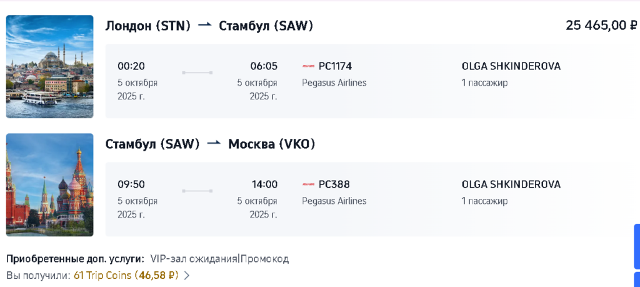Image resolution: width=640 pixels, height=287 pixels.
Task: Click the VIP-зал ожидания service
Action: (x=193, y=259)
